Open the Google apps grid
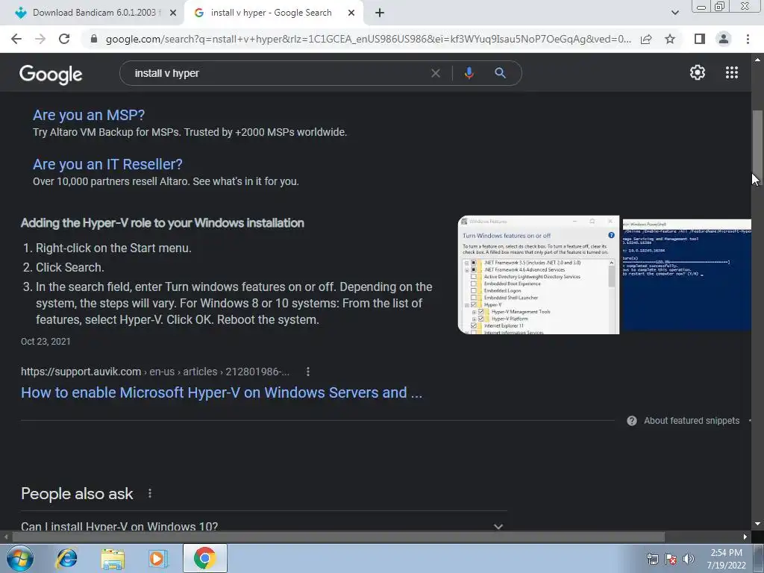The height and width of the screenshot is (573, 764). coord(732,72)
